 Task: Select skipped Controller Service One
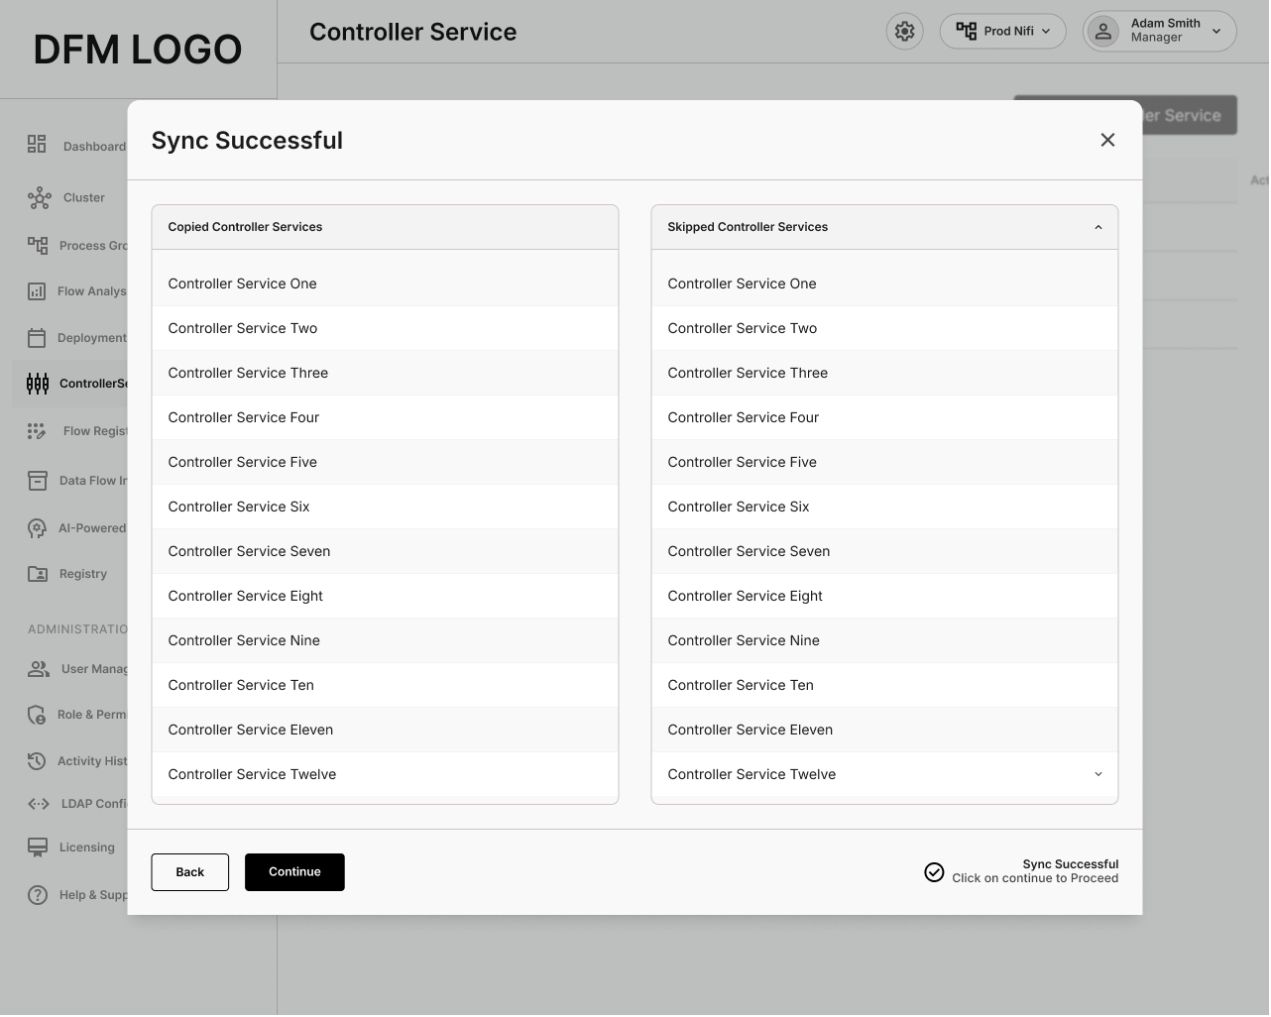(x=884, y=284)
